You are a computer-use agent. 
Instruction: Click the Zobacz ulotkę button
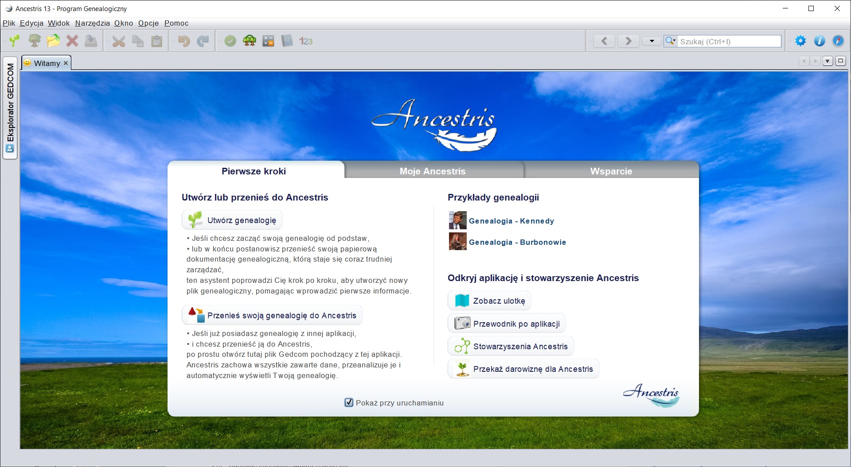[x=489, y=301]
